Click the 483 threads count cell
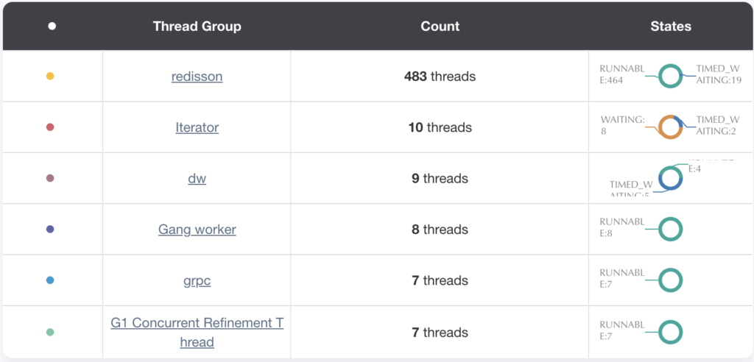The width and height of the screenshot is (754, 362). (440, 77)
